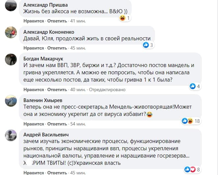This screenshot has height=175, width=218.
Task: Click the 54 мин. timestamp
Action: click(x=78, y=124)
